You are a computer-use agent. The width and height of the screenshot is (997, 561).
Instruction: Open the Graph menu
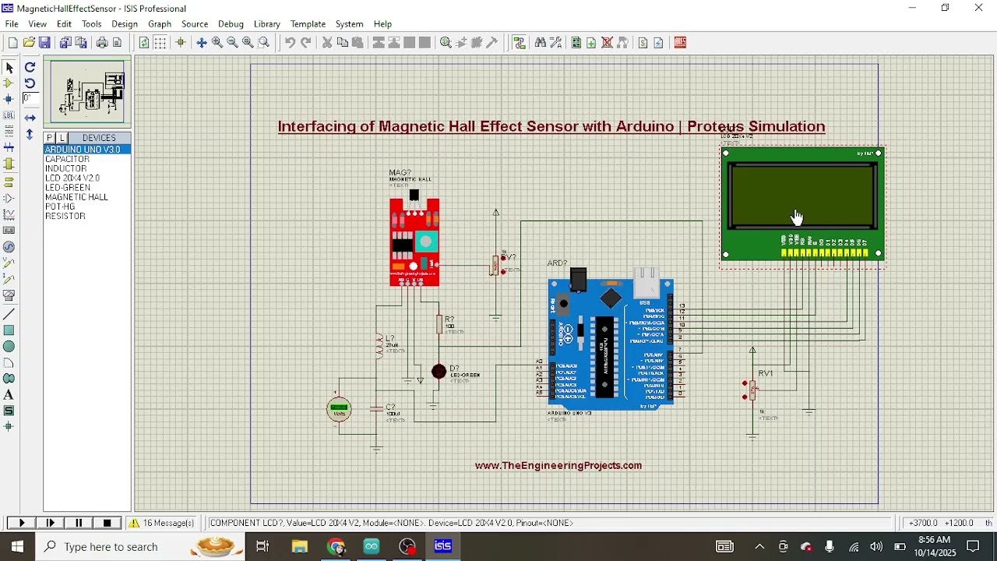tap(160, 24)
